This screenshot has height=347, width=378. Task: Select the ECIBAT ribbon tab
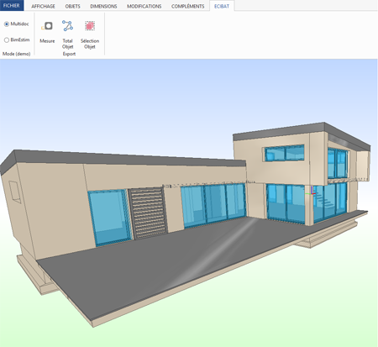coord(222,6)
